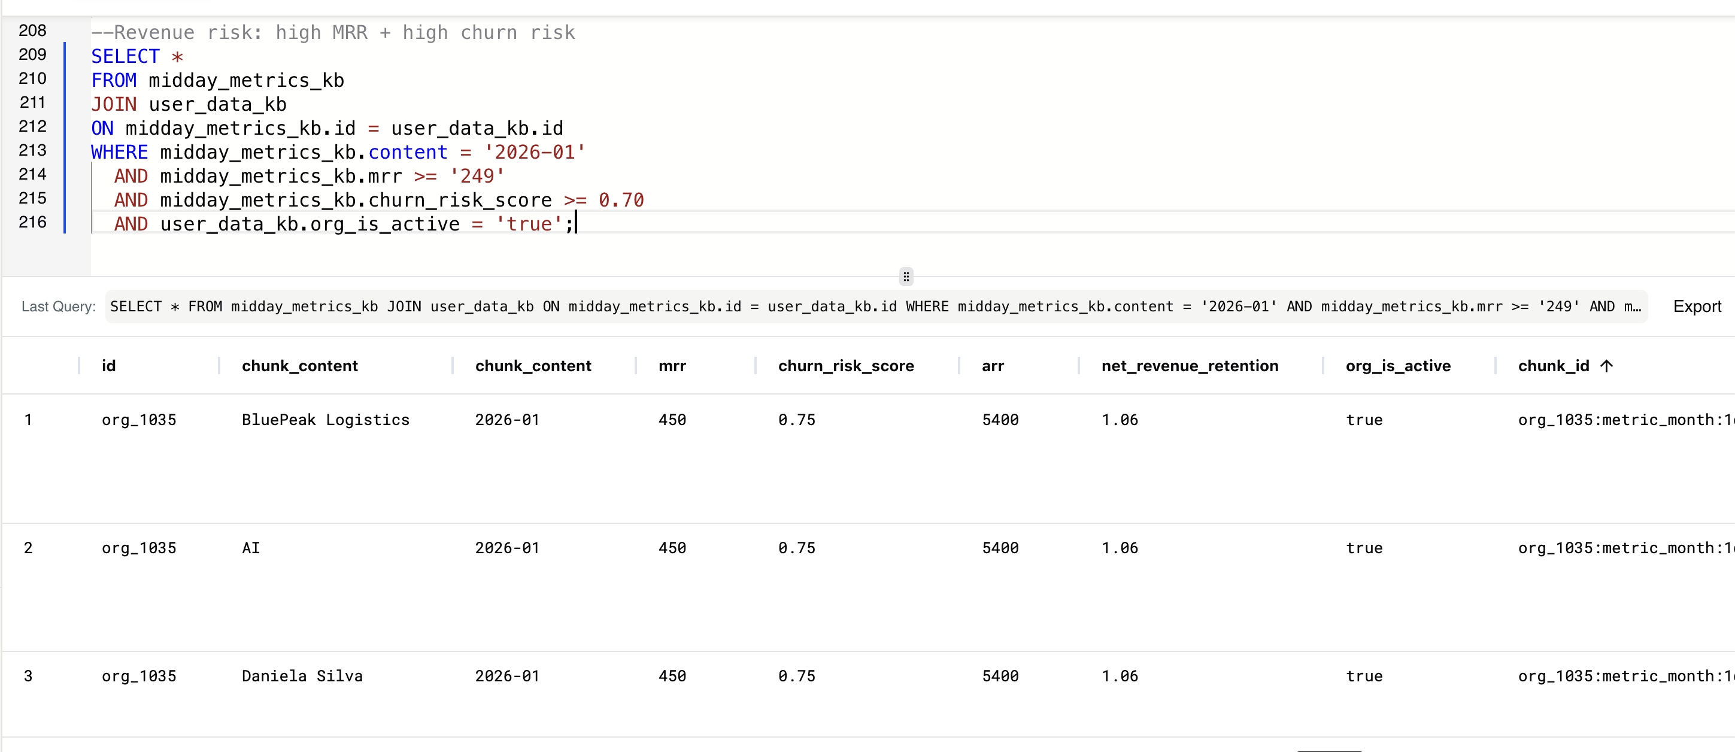Click the Last Query text field
This screenshot has width=1735, height=752.
(x=874, y=307)
